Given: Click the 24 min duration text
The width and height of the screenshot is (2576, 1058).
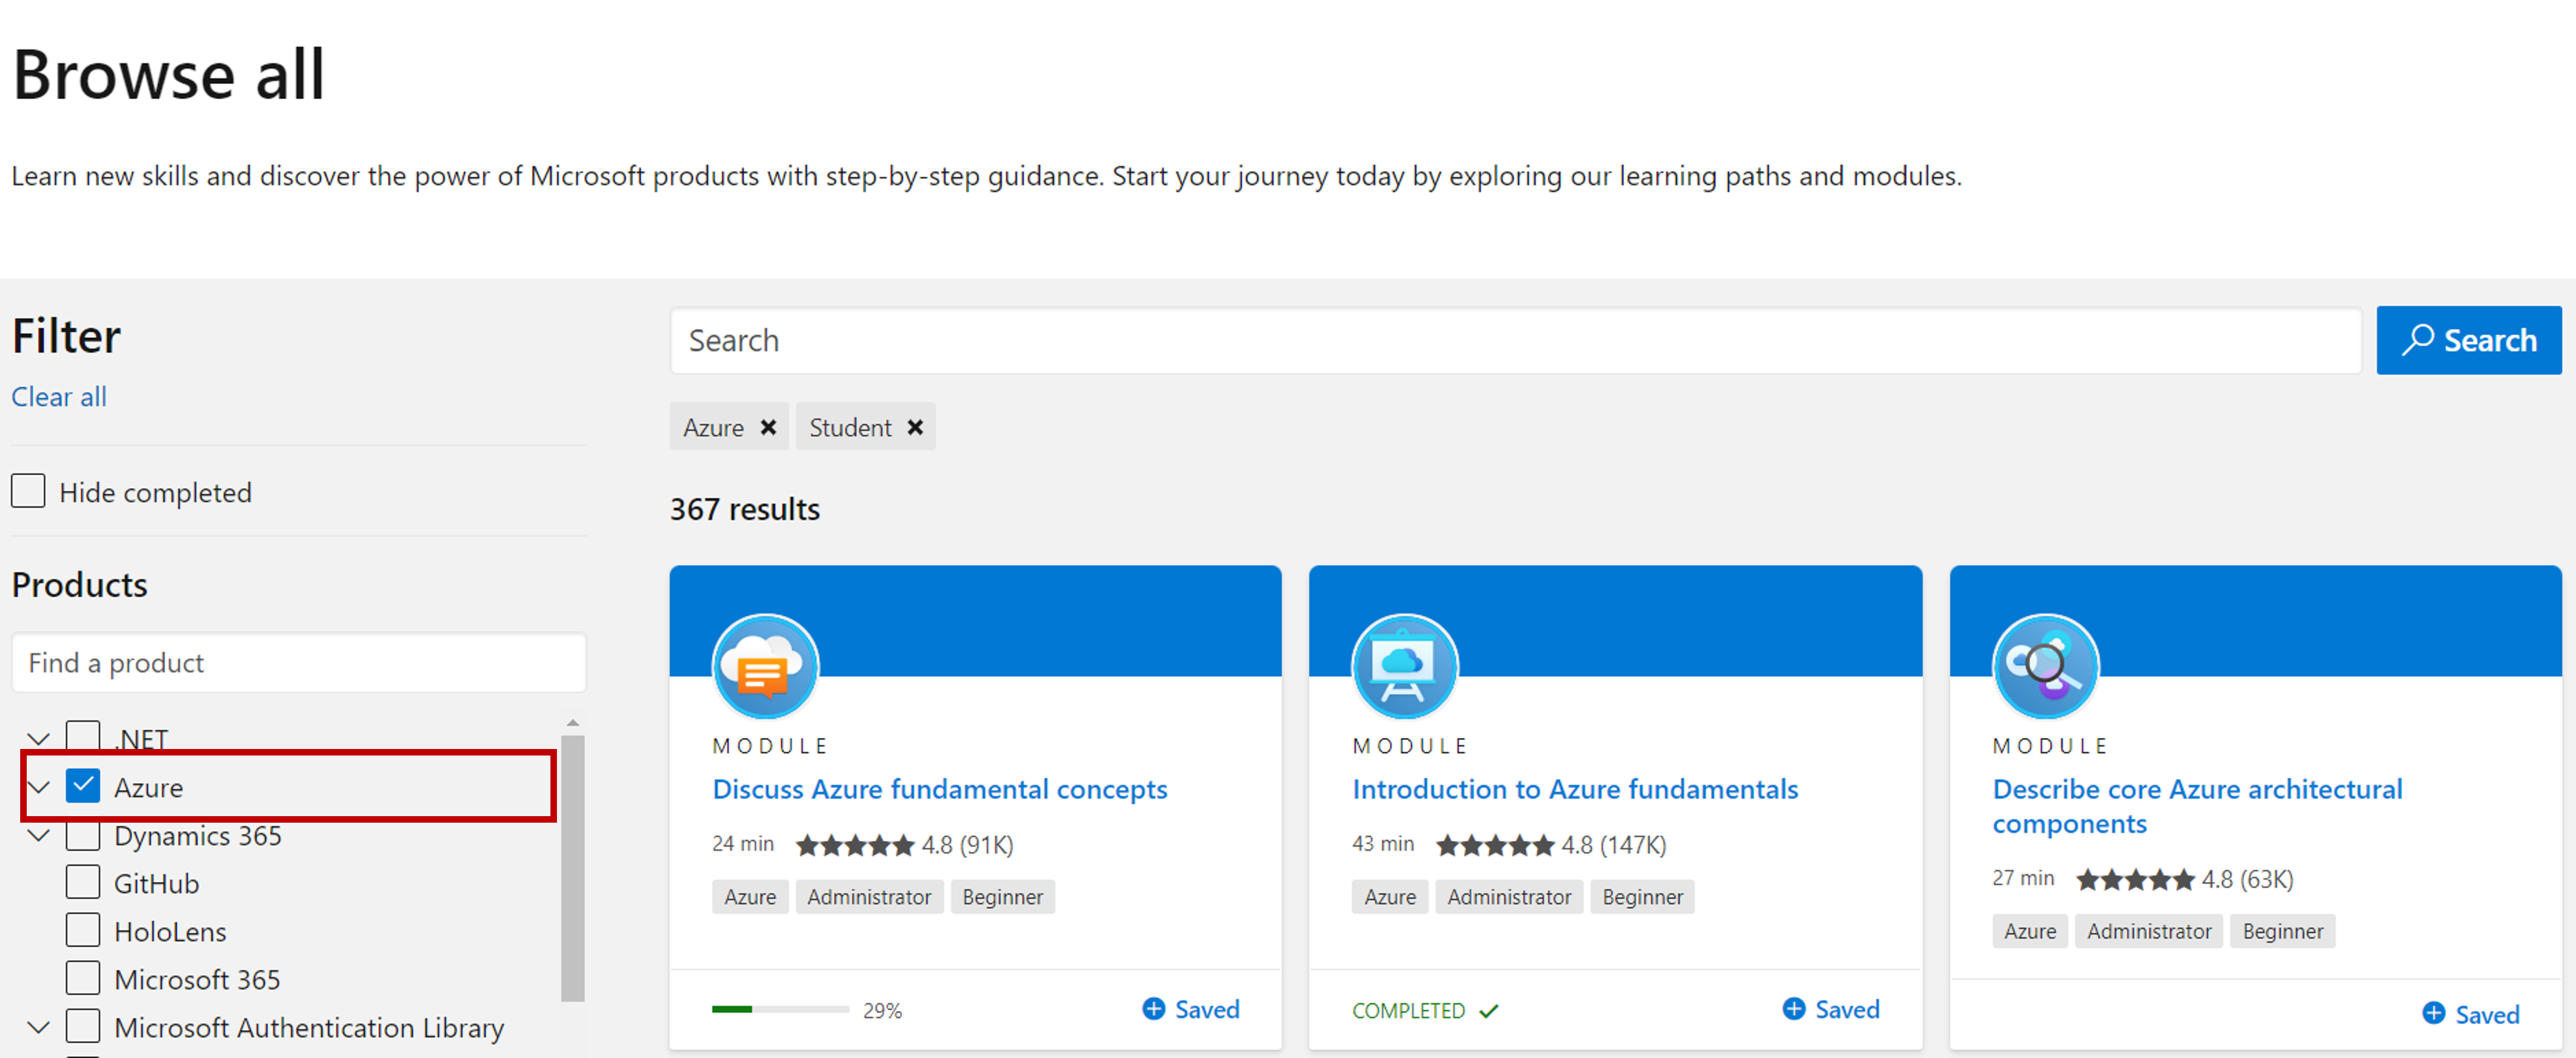Looking at the screenshot, I should 743,844.
